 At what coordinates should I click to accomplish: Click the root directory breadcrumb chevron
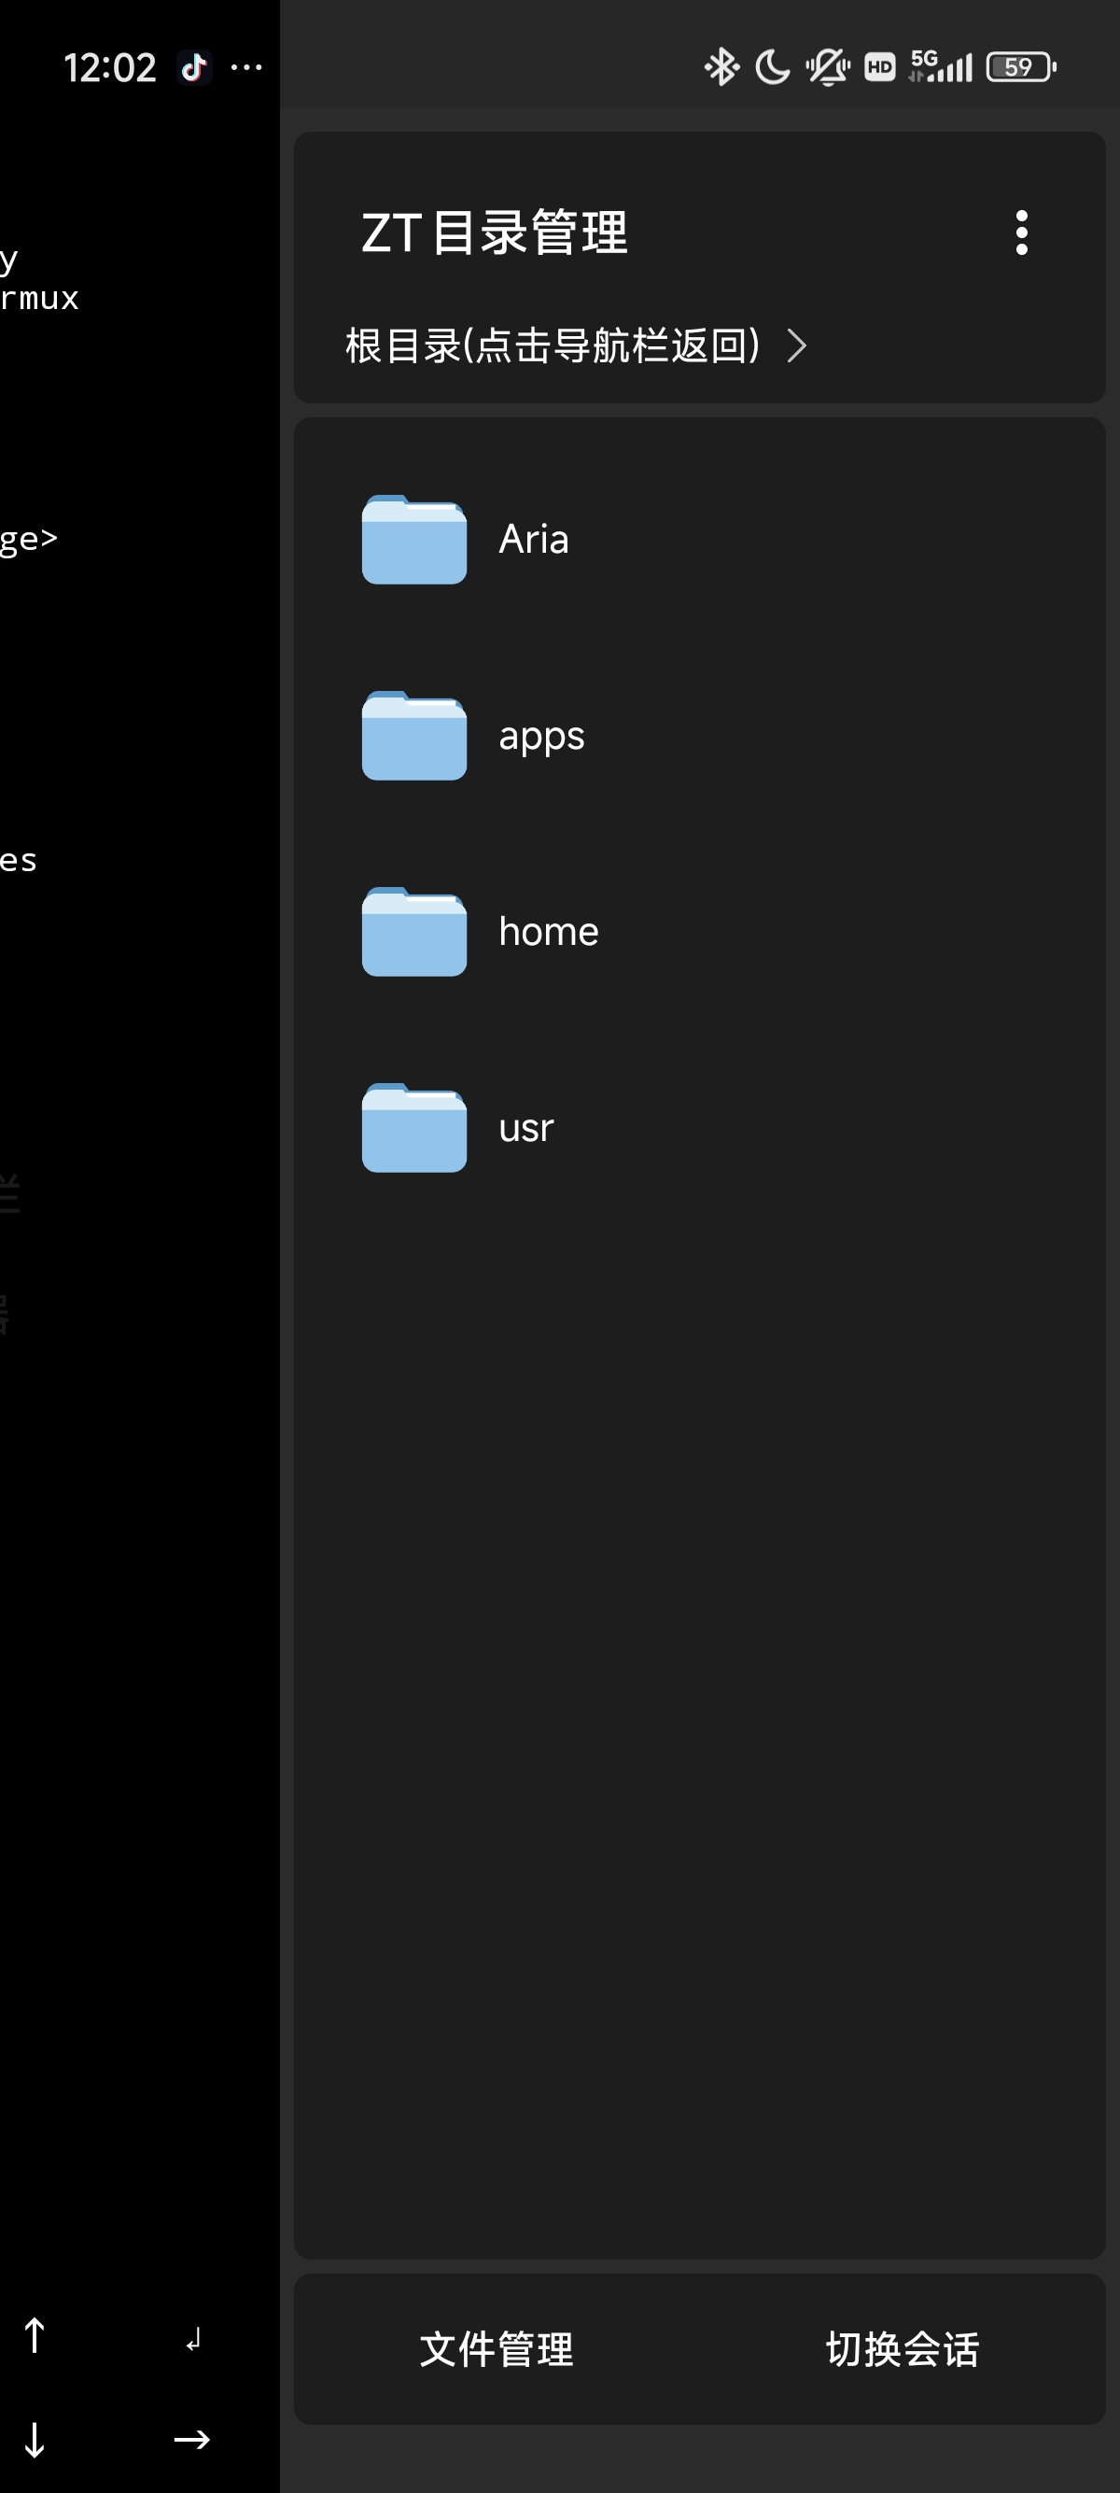pyautogui.click(x=797, y=345)
